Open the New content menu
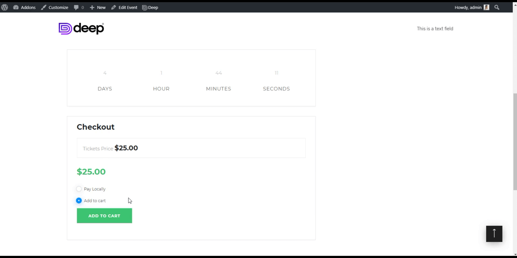 pyautogui.click(x=98, y=8)
